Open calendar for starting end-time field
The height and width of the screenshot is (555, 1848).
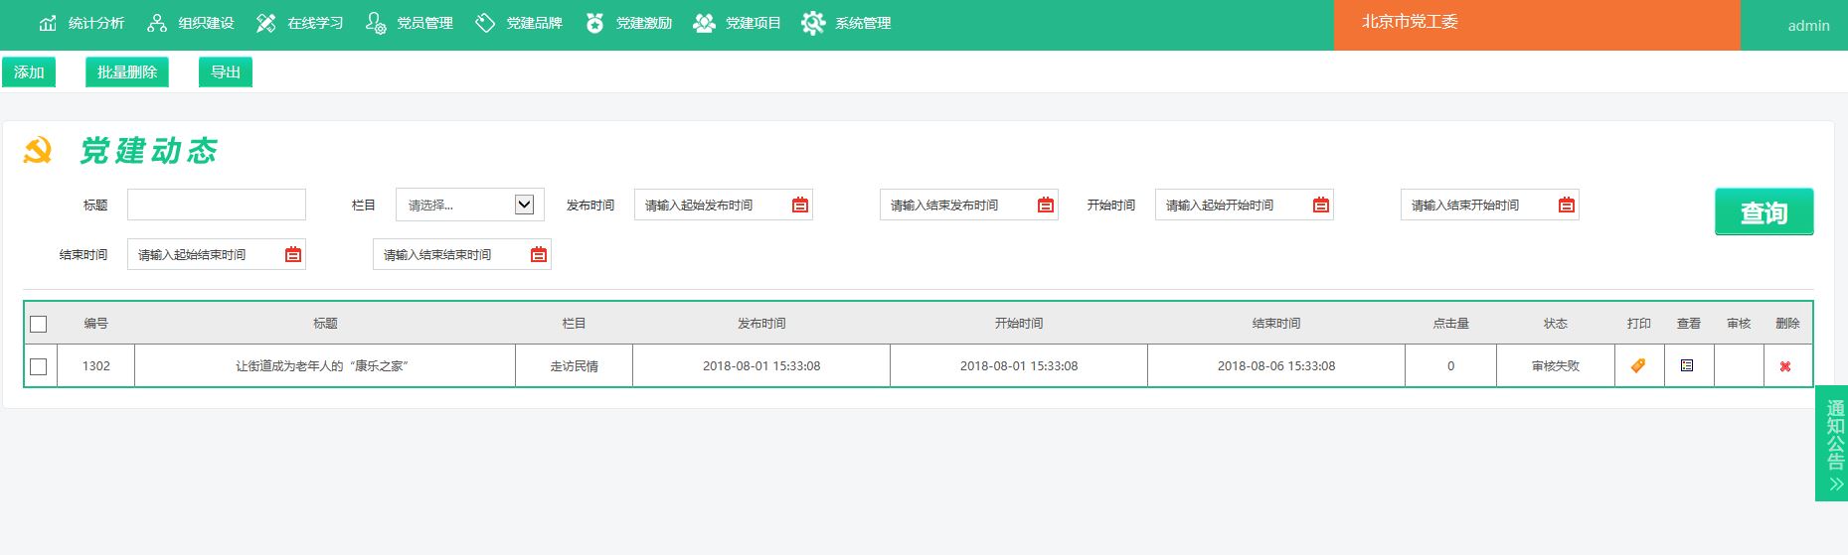click(x=293, y=255)
